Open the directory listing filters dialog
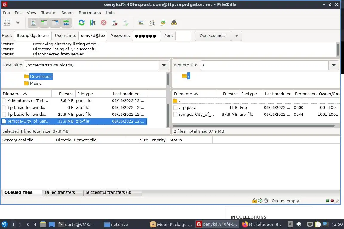 pyautogui.click(x=141, y=23)
